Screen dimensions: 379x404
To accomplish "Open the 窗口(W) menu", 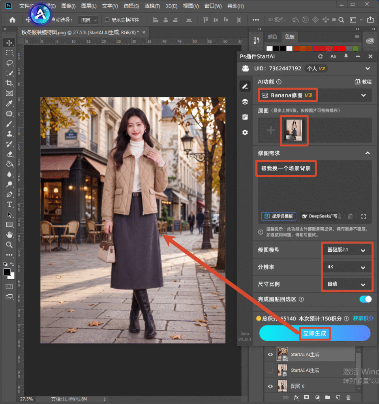I will (x=213, y=6).
